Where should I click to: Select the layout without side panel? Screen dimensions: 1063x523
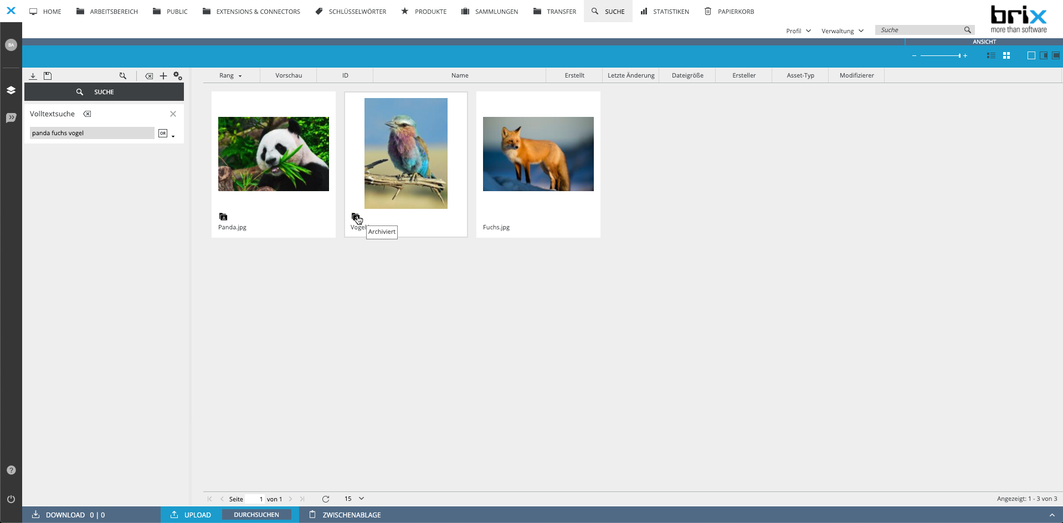click(1031, 55)
